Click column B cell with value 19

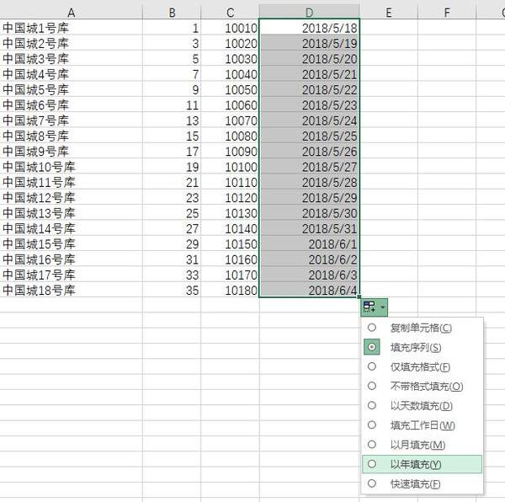(172, 167)
